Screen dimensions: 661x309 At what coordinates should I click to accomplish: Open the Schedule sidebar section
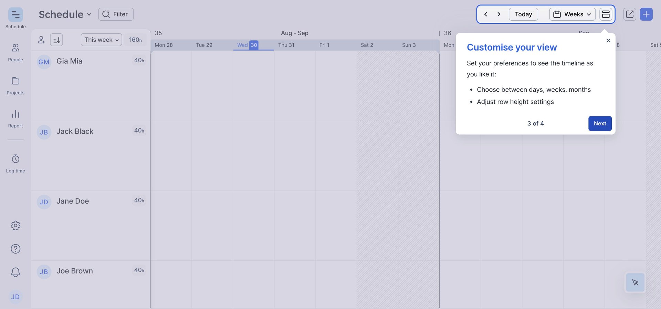pos(15,18)
